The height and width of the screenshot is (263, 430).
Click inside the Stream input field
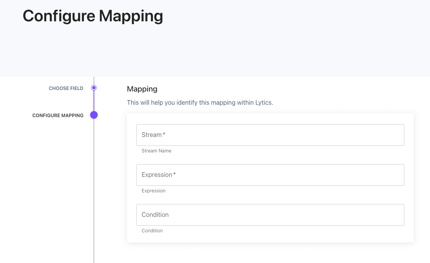[270, 135]
